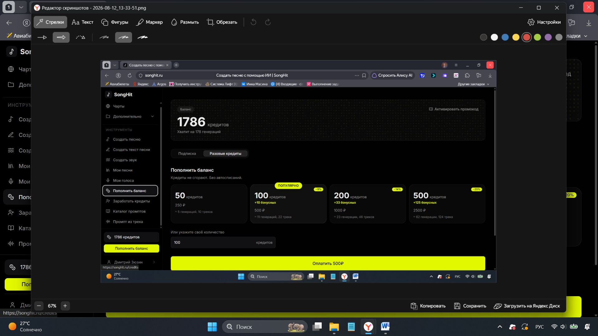Open File Explorer from the taskbar
Image resolution: width=598 pixels, height=336 pixels.
334,327
